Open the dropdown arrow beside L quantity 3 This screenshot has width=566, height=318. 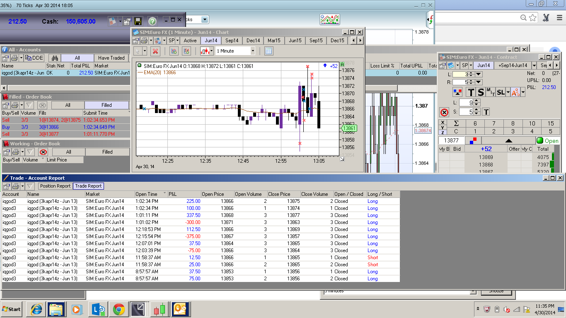coord(479,74)
